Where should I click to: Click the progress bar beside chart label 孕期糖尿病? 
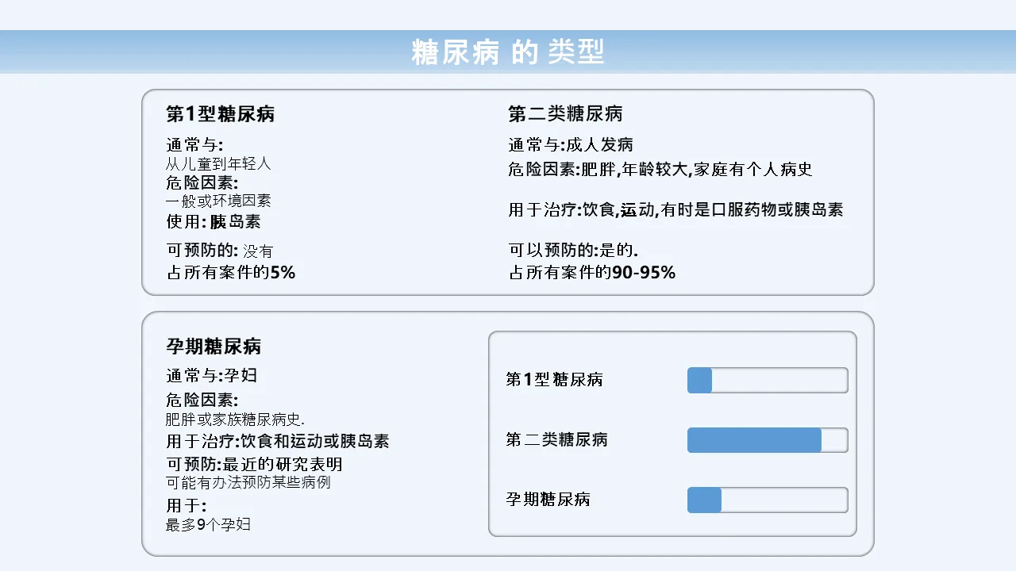(x=768, y=500)
